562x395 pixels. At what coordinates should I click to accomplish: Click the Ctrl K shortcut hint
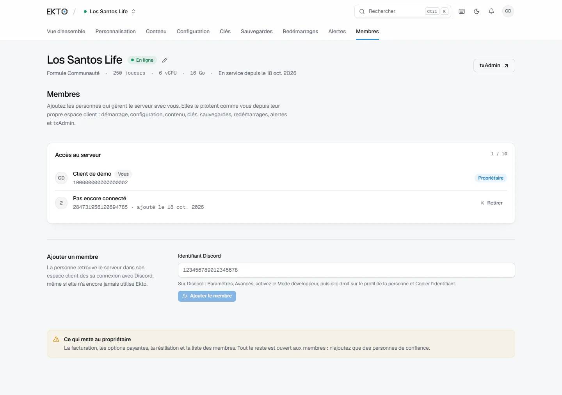(x=436, y=12)
